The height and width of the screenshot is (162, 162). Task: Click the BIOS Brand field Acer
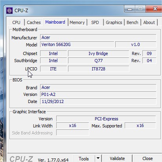coord(98,87)
